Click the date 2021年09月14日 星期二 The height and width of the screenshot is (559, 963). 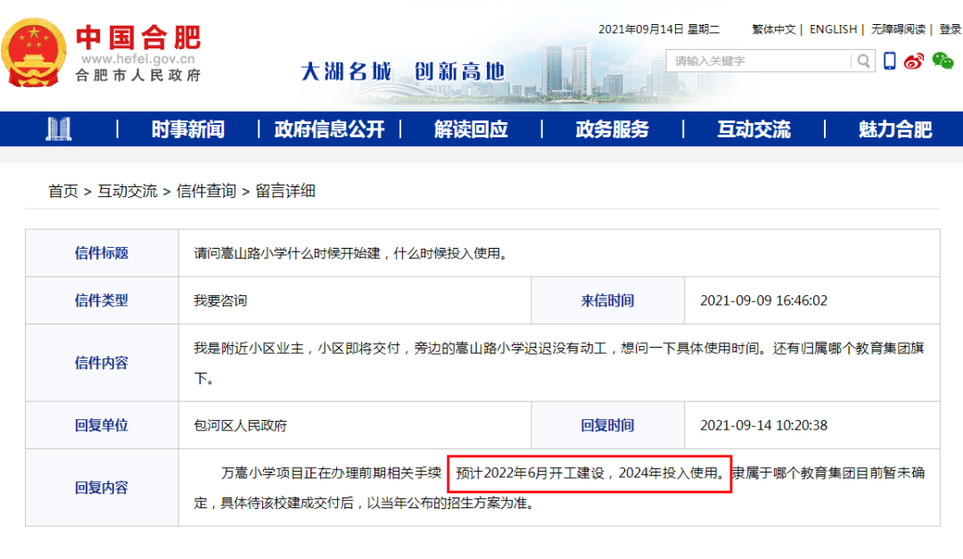(x=659, y=29)
